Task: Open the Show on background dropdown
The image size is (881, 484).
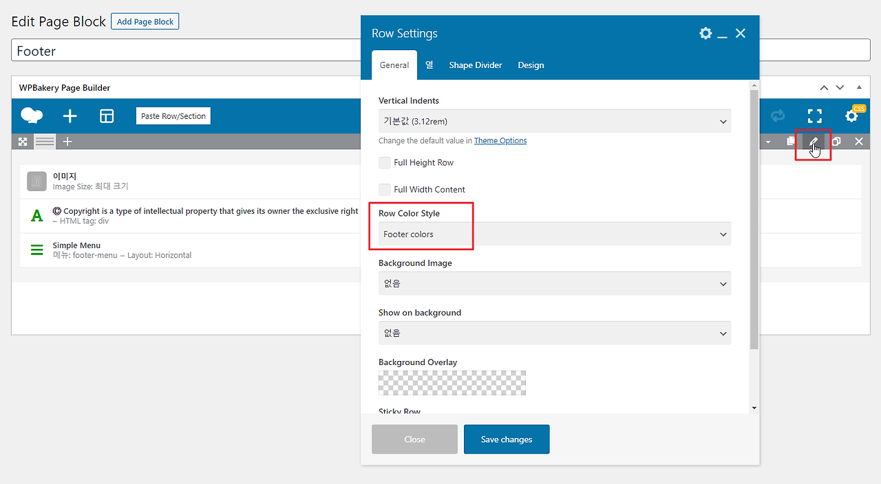Action: click(555, 333)
